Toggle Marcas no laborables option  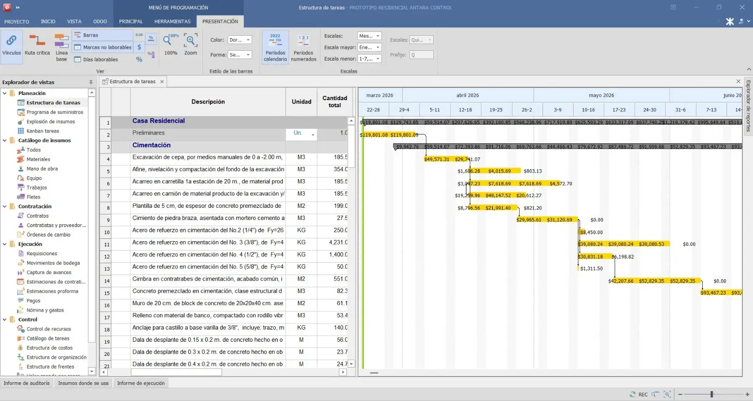tap(102, 47)
